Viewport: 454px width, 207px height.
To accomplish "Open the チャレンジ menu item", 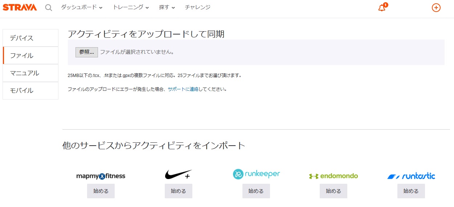I will [197, 7].
